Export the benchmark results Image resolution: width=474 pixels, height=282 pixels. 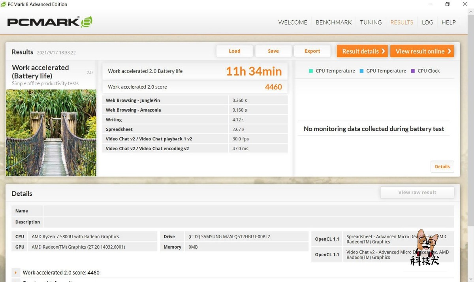312,51
